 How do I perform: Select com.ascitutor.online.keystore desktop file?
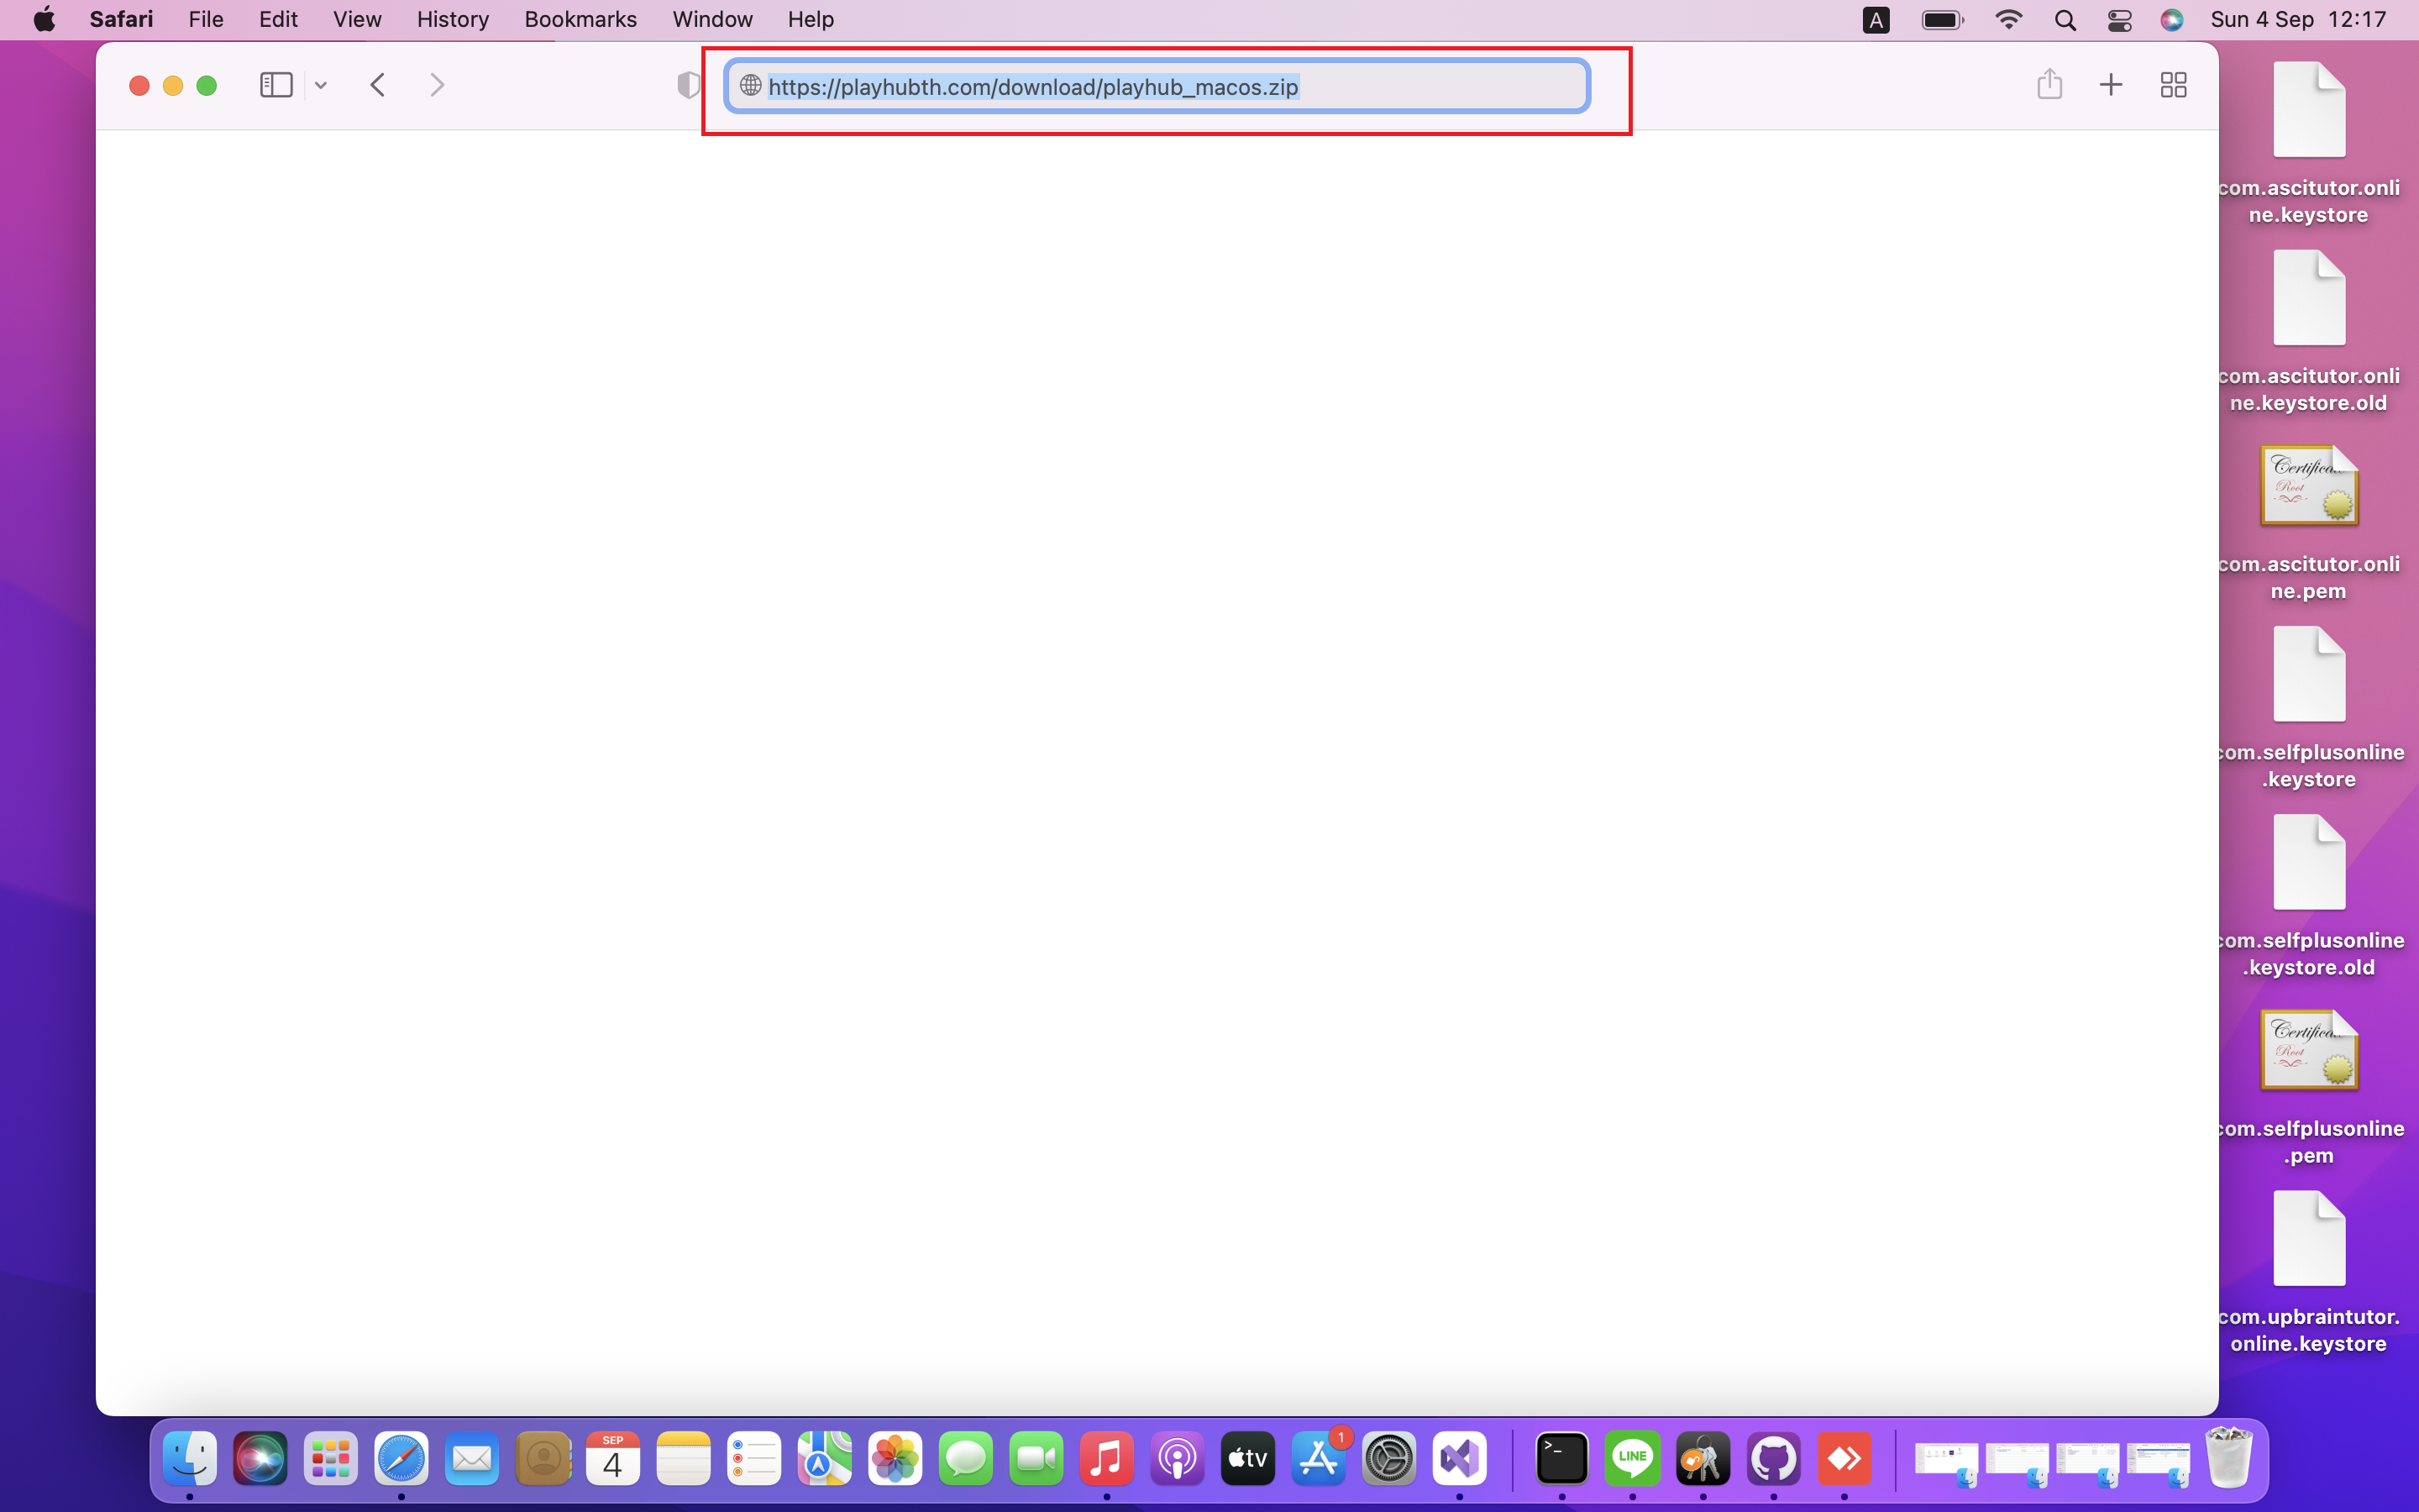(x=2308, y=144)
